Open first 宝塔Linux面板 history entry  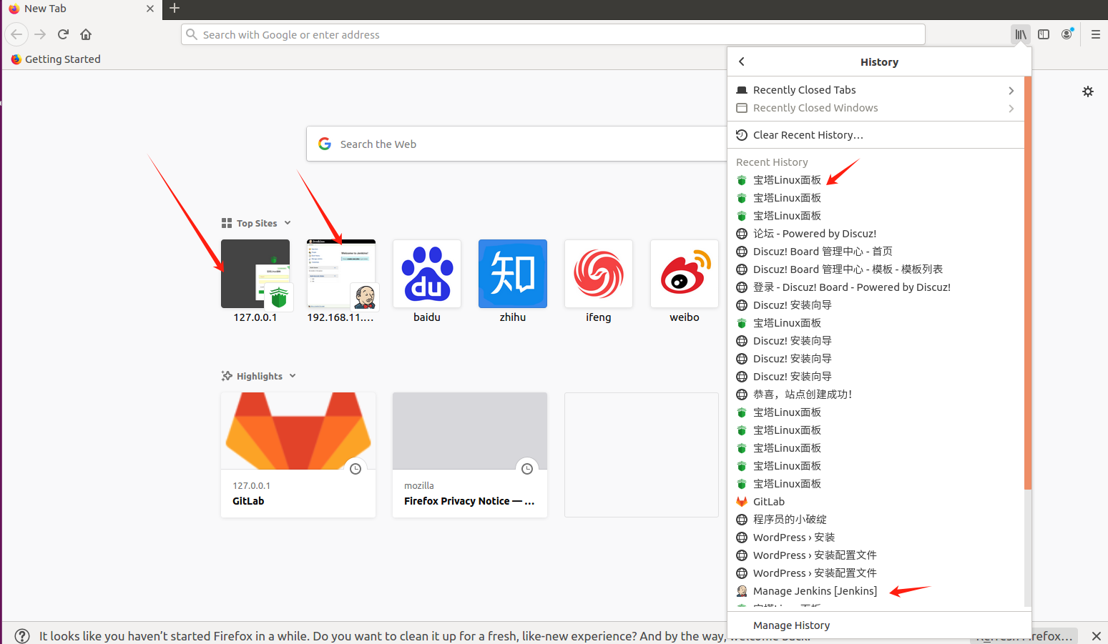[876, 180]
